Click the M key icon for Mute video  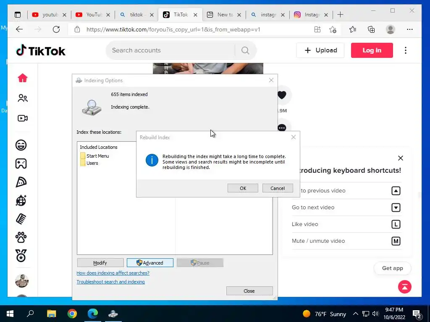pyautogui.click(x=396, y=241)
